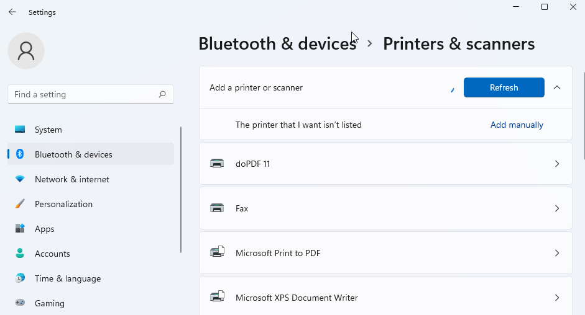Click the Time & language globe icon
The width and height of the screenshot is (585, 315).
coord(20,278)
